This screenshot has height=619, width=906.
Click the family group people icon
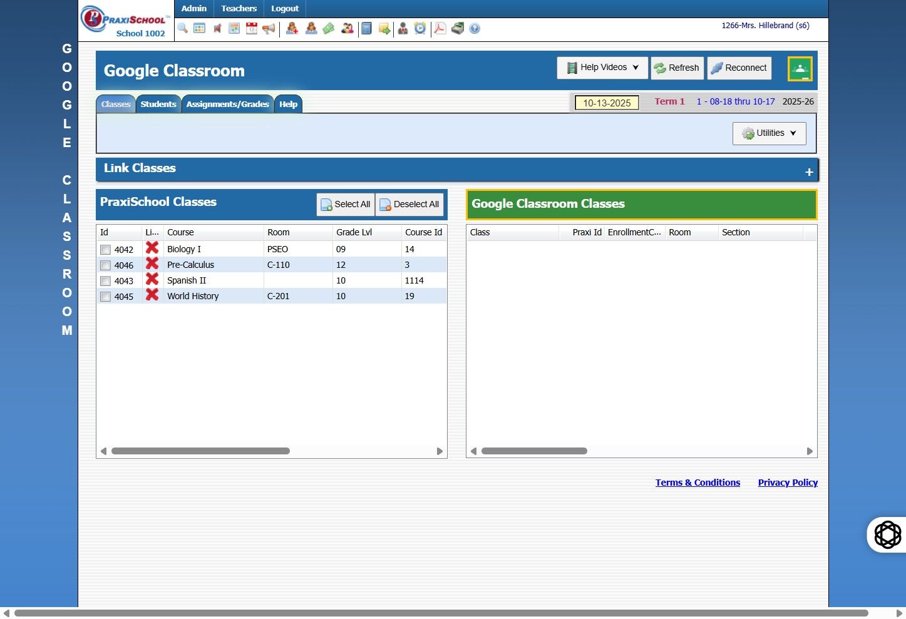[347, 28]
